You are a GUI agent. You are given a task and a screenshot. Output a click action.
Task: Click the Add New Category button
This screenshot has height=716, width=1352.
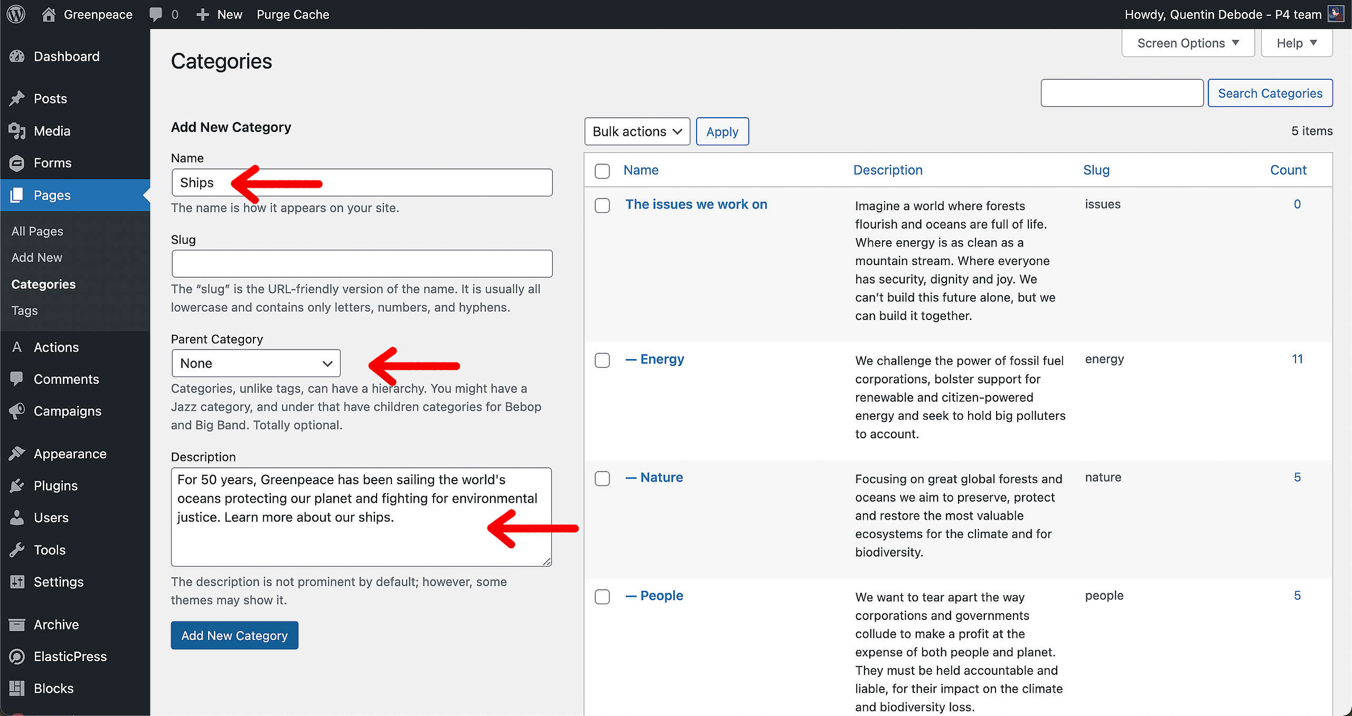[x=234, y=635]
